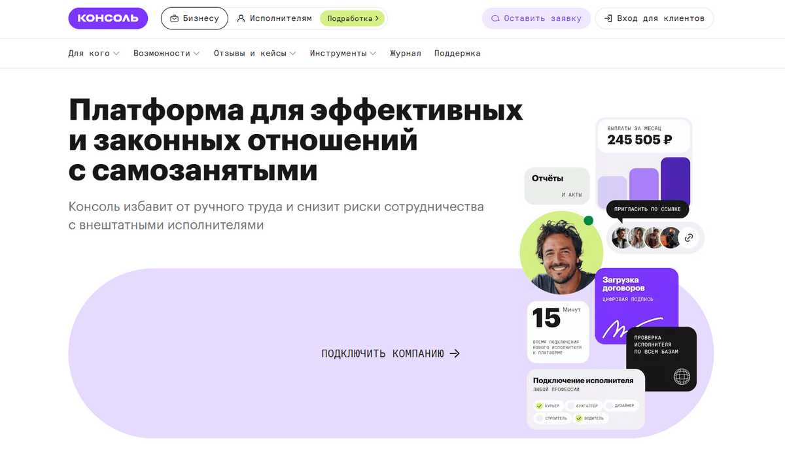Click the green Подработка badge
The height and width of the screenshot is (468, 785).
pos(353,18)
